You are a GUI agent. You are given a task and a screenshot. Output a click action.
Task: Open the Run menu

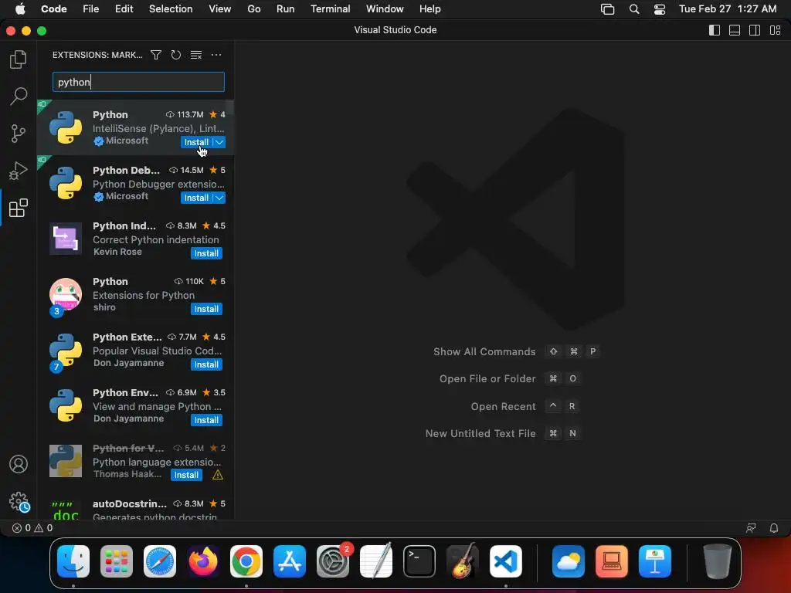pos(286,9)
